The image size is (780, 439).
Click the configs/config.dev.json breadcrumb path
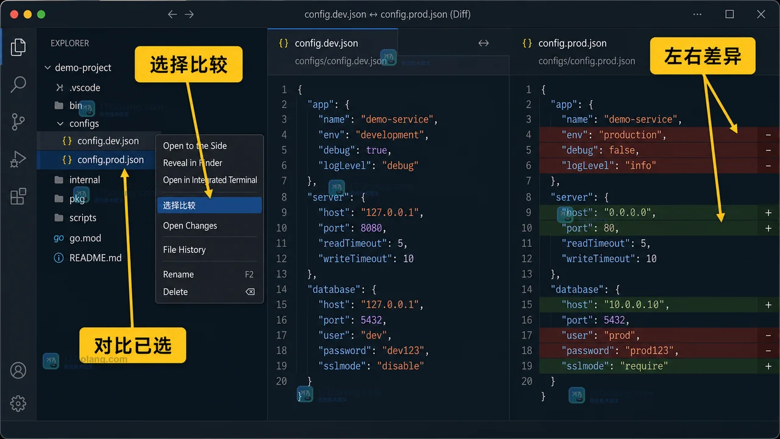[341, 61]
